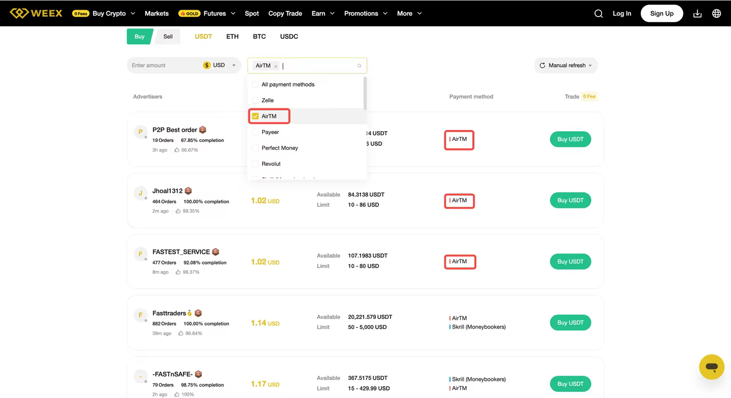Expand the Buy Crypto menu
This screenshot has width=731, height=398.
tap(114, 14)
